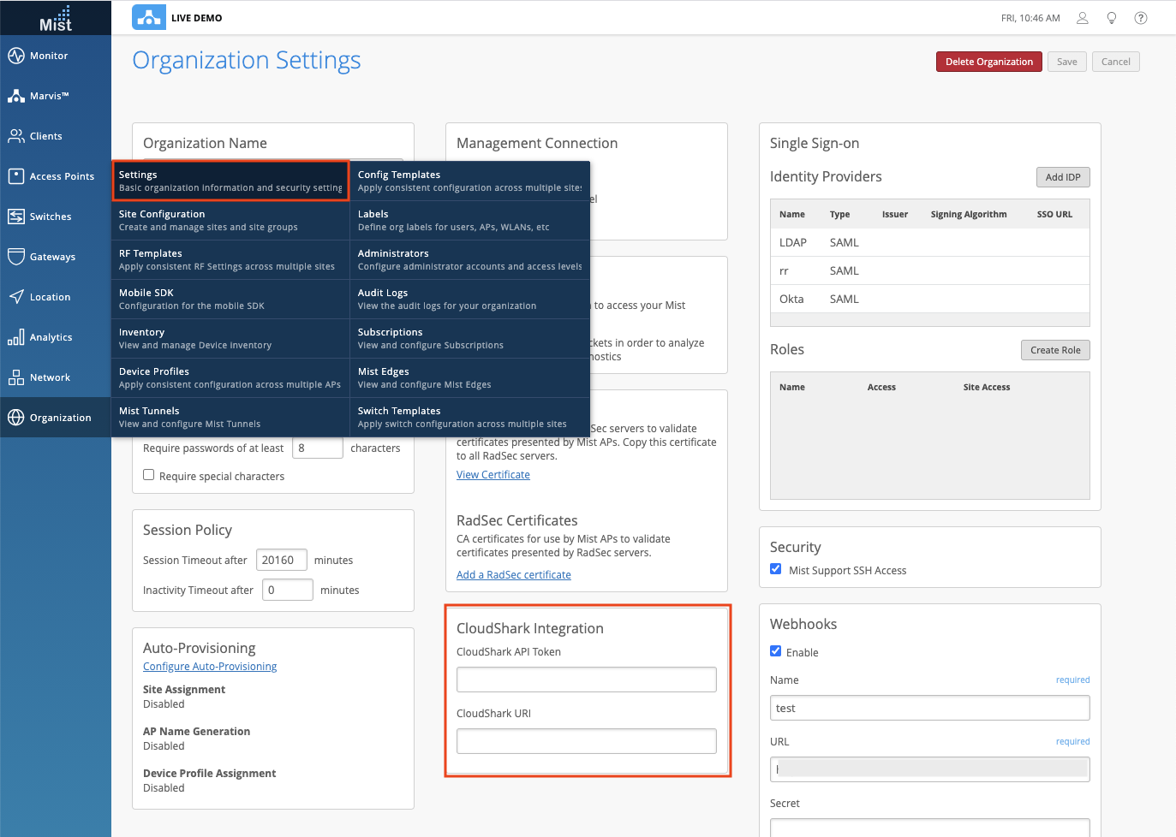This screenshot has width=1176, height=837.
Task: Select the Okta identity provider row
Action: tap(929, 299)
